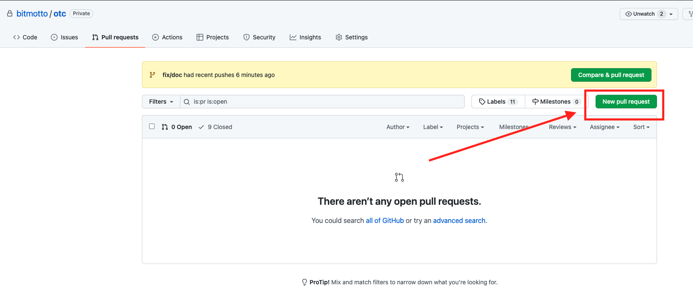
Task: Click the New pull request button
Action: pos(626,102)
